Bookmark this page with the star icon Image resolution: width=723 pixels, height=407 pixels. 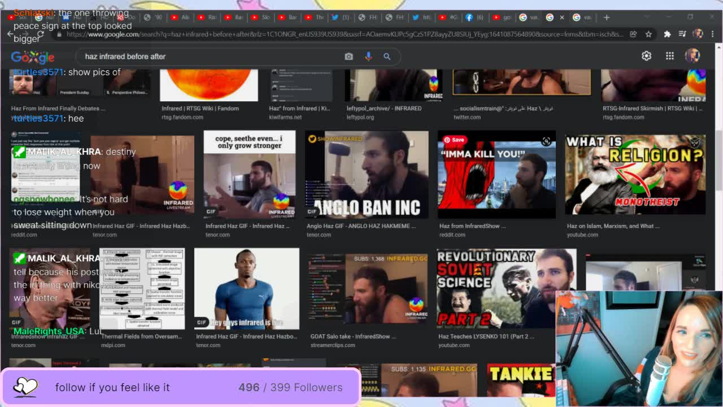tap(648, 34)
